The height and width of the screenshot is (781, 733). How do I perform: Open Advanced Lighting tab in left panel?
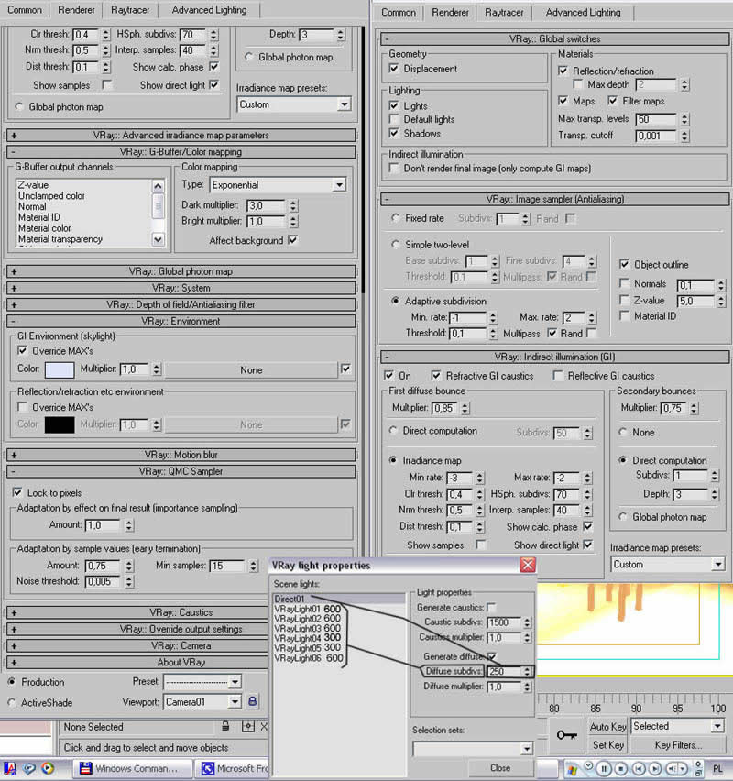209,10
